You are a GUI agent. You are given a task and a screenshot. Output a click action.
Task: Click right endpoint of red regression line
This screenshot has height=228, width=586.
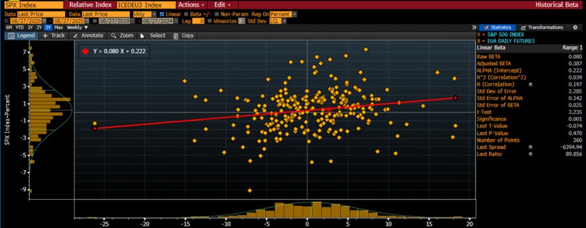[455, 98]
